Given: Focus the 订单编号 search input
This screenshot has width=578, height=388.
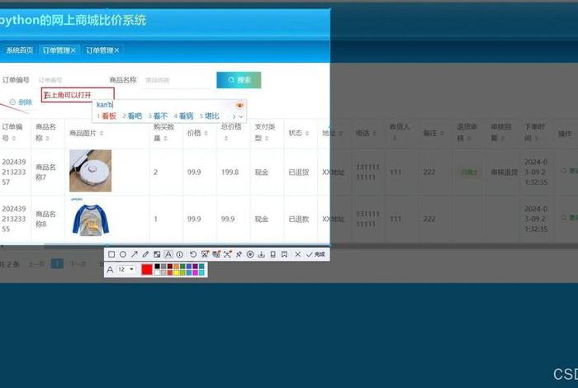Looking at the screenshot, I should click(70, 80).
